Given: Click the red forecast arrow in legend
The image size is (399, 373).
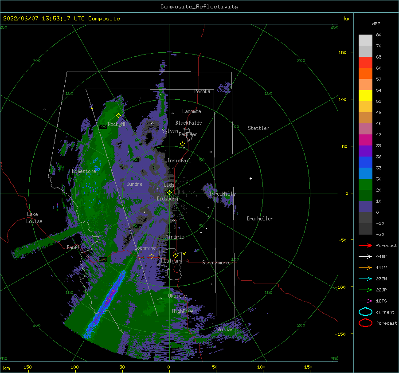Looking at the screenshot, I should 365,245.
